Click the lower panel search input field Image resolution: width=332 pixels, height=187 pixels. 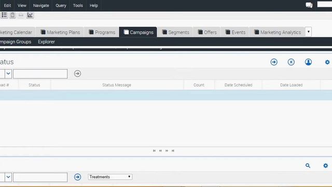point(40,177)
